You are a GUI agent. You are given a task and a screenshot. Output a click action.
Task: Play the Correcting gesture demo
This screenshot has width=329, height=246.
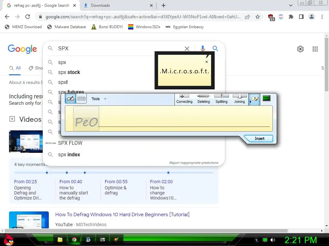(184, 99)
